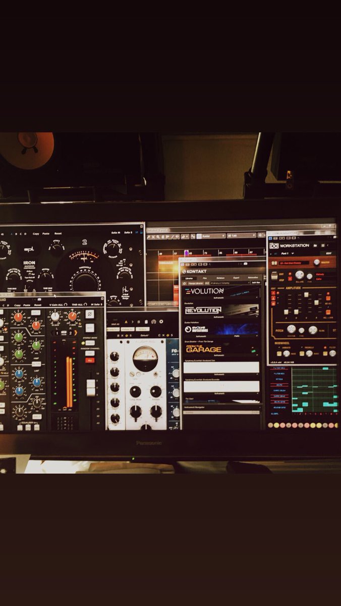
Task: Click the Attack knob on the IRON compressor
Action: pyautogui.click(x=56, y=246)
